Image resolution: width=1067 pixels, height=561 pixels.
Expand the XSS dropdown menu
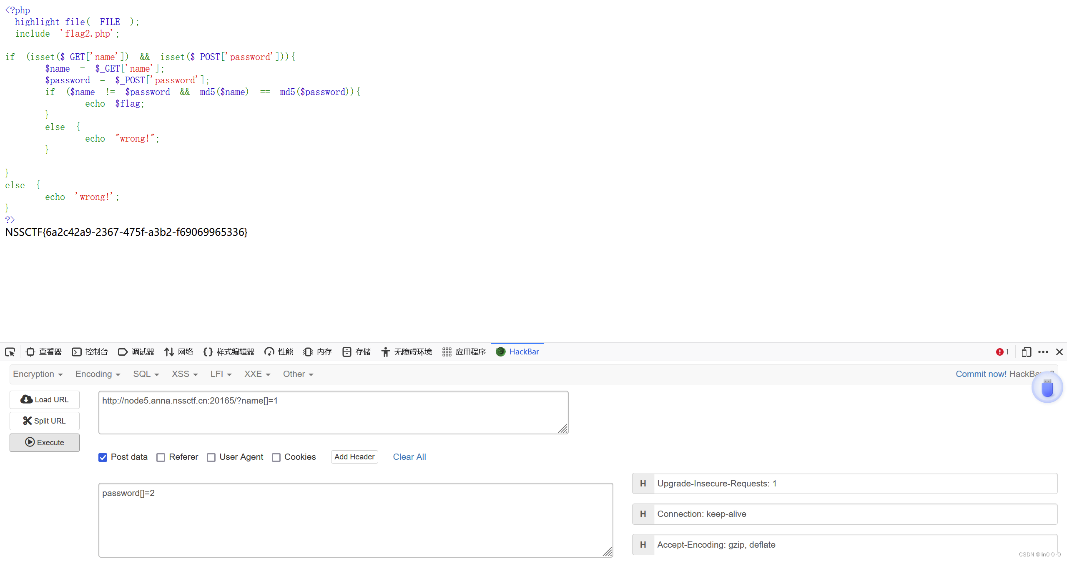tap(184, 374)
